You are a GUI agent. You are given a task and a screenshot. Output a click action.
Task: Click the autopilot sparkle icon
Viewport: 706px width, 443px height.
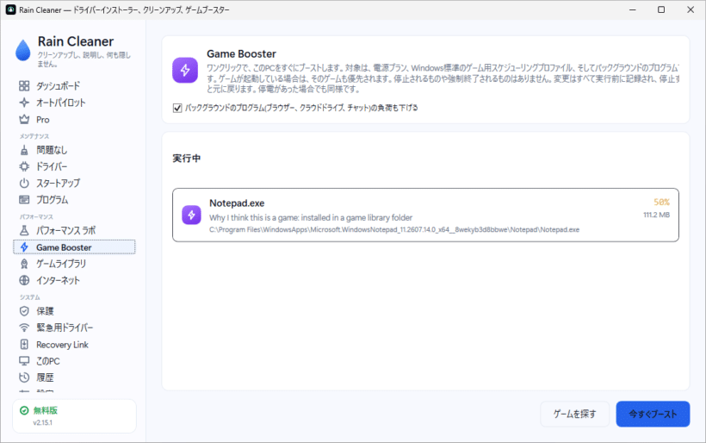[x=24, y=103]
